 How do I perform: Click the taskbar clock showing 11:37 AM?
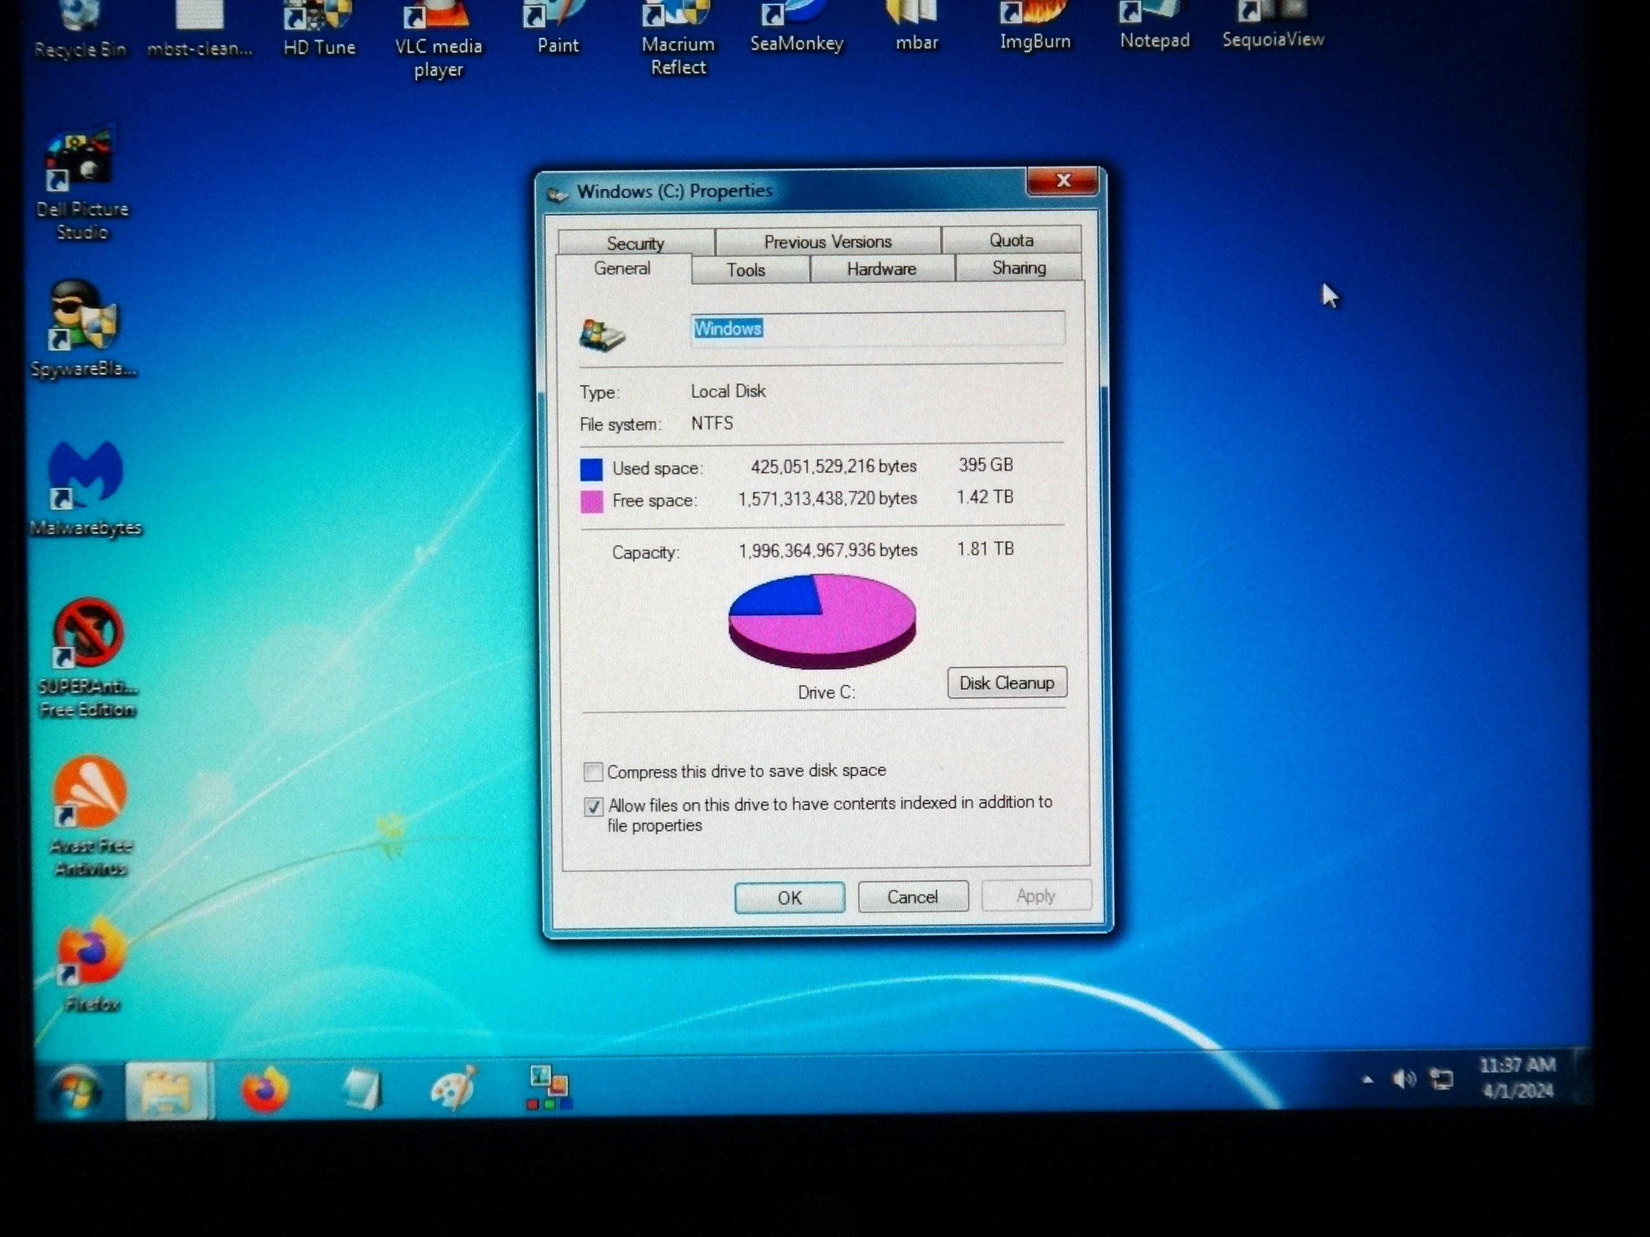point(1517,1077)
